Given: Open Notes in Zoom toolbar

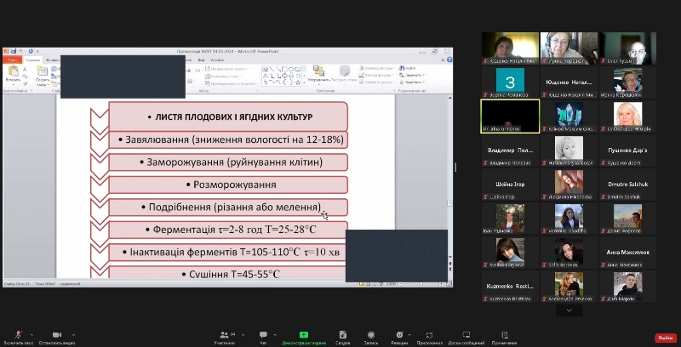Looking at the screenshot, I should tap(504, 338).
